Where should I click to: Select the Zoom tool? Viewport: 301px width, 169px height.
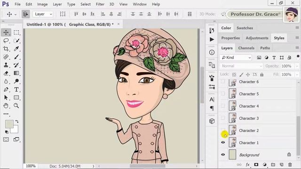(x=16, y=106)
